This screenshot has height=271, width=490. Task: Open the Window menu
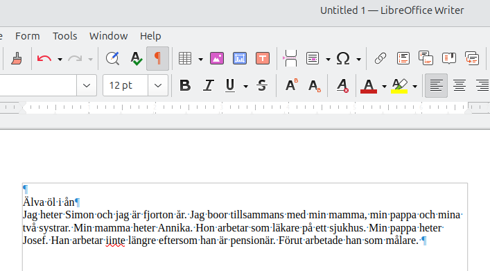point(108,36)
